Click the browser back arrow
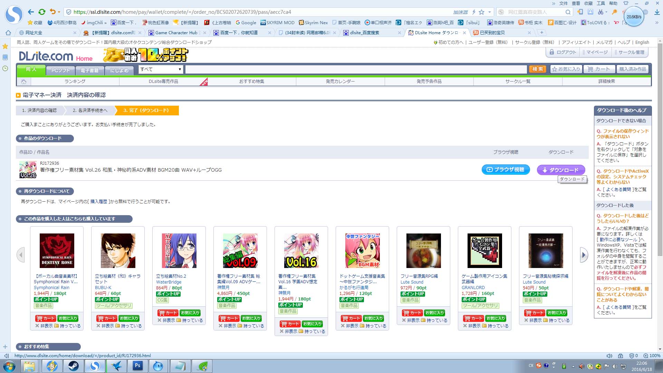663x373 pixels. [x=31, y=12]
